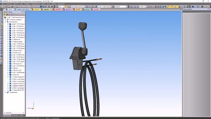Viewport: 211px width, 119px height.
Task: Switch to wireframe display mode
Action: click(x=156, y=7)
